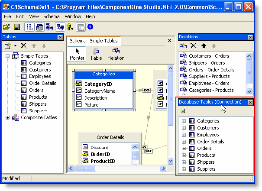Switch to Schema - Simple Tables tab

pyautogui.click(x=93, y=41)
